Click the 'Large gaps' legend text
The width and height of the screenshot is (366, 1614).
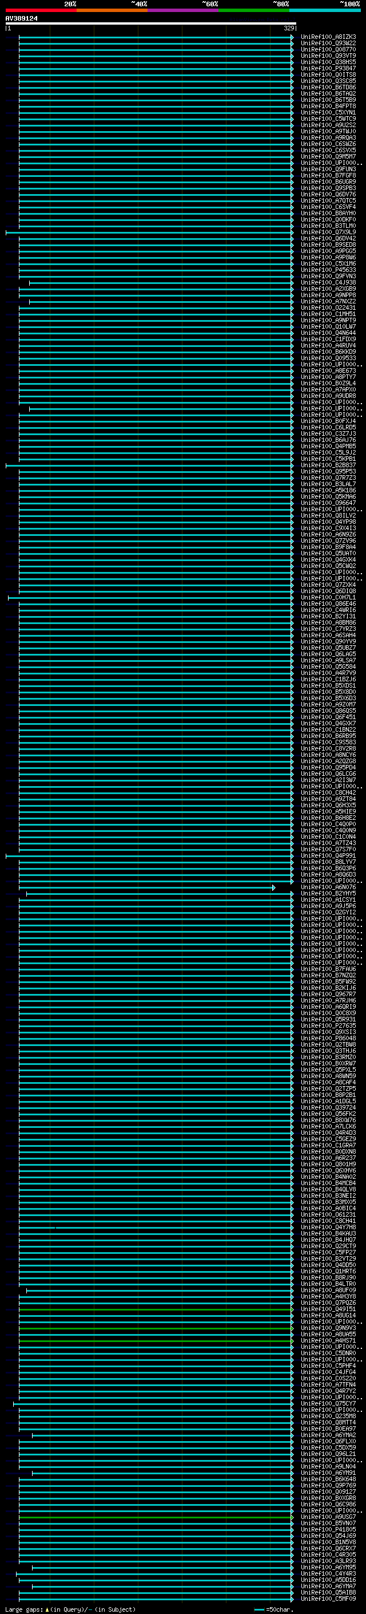[x=24, y=1609]
